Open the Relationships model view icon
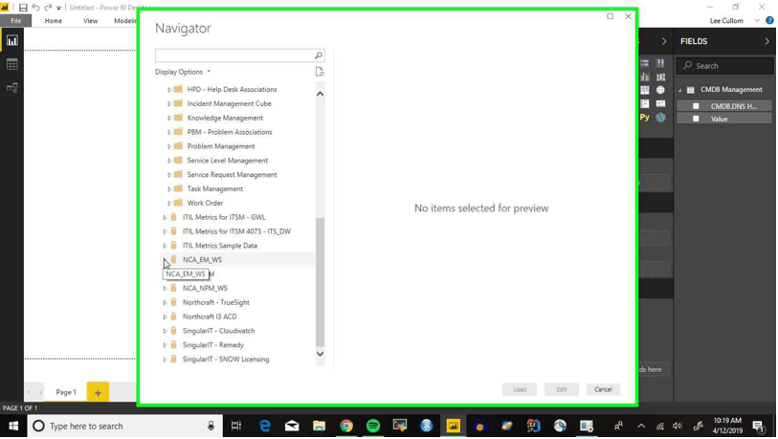 click(12, 87)
